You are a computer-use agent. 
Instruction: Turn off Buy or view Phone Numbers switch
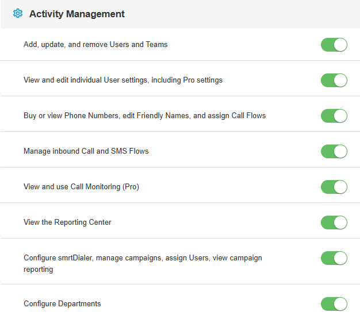pos(334,116)
